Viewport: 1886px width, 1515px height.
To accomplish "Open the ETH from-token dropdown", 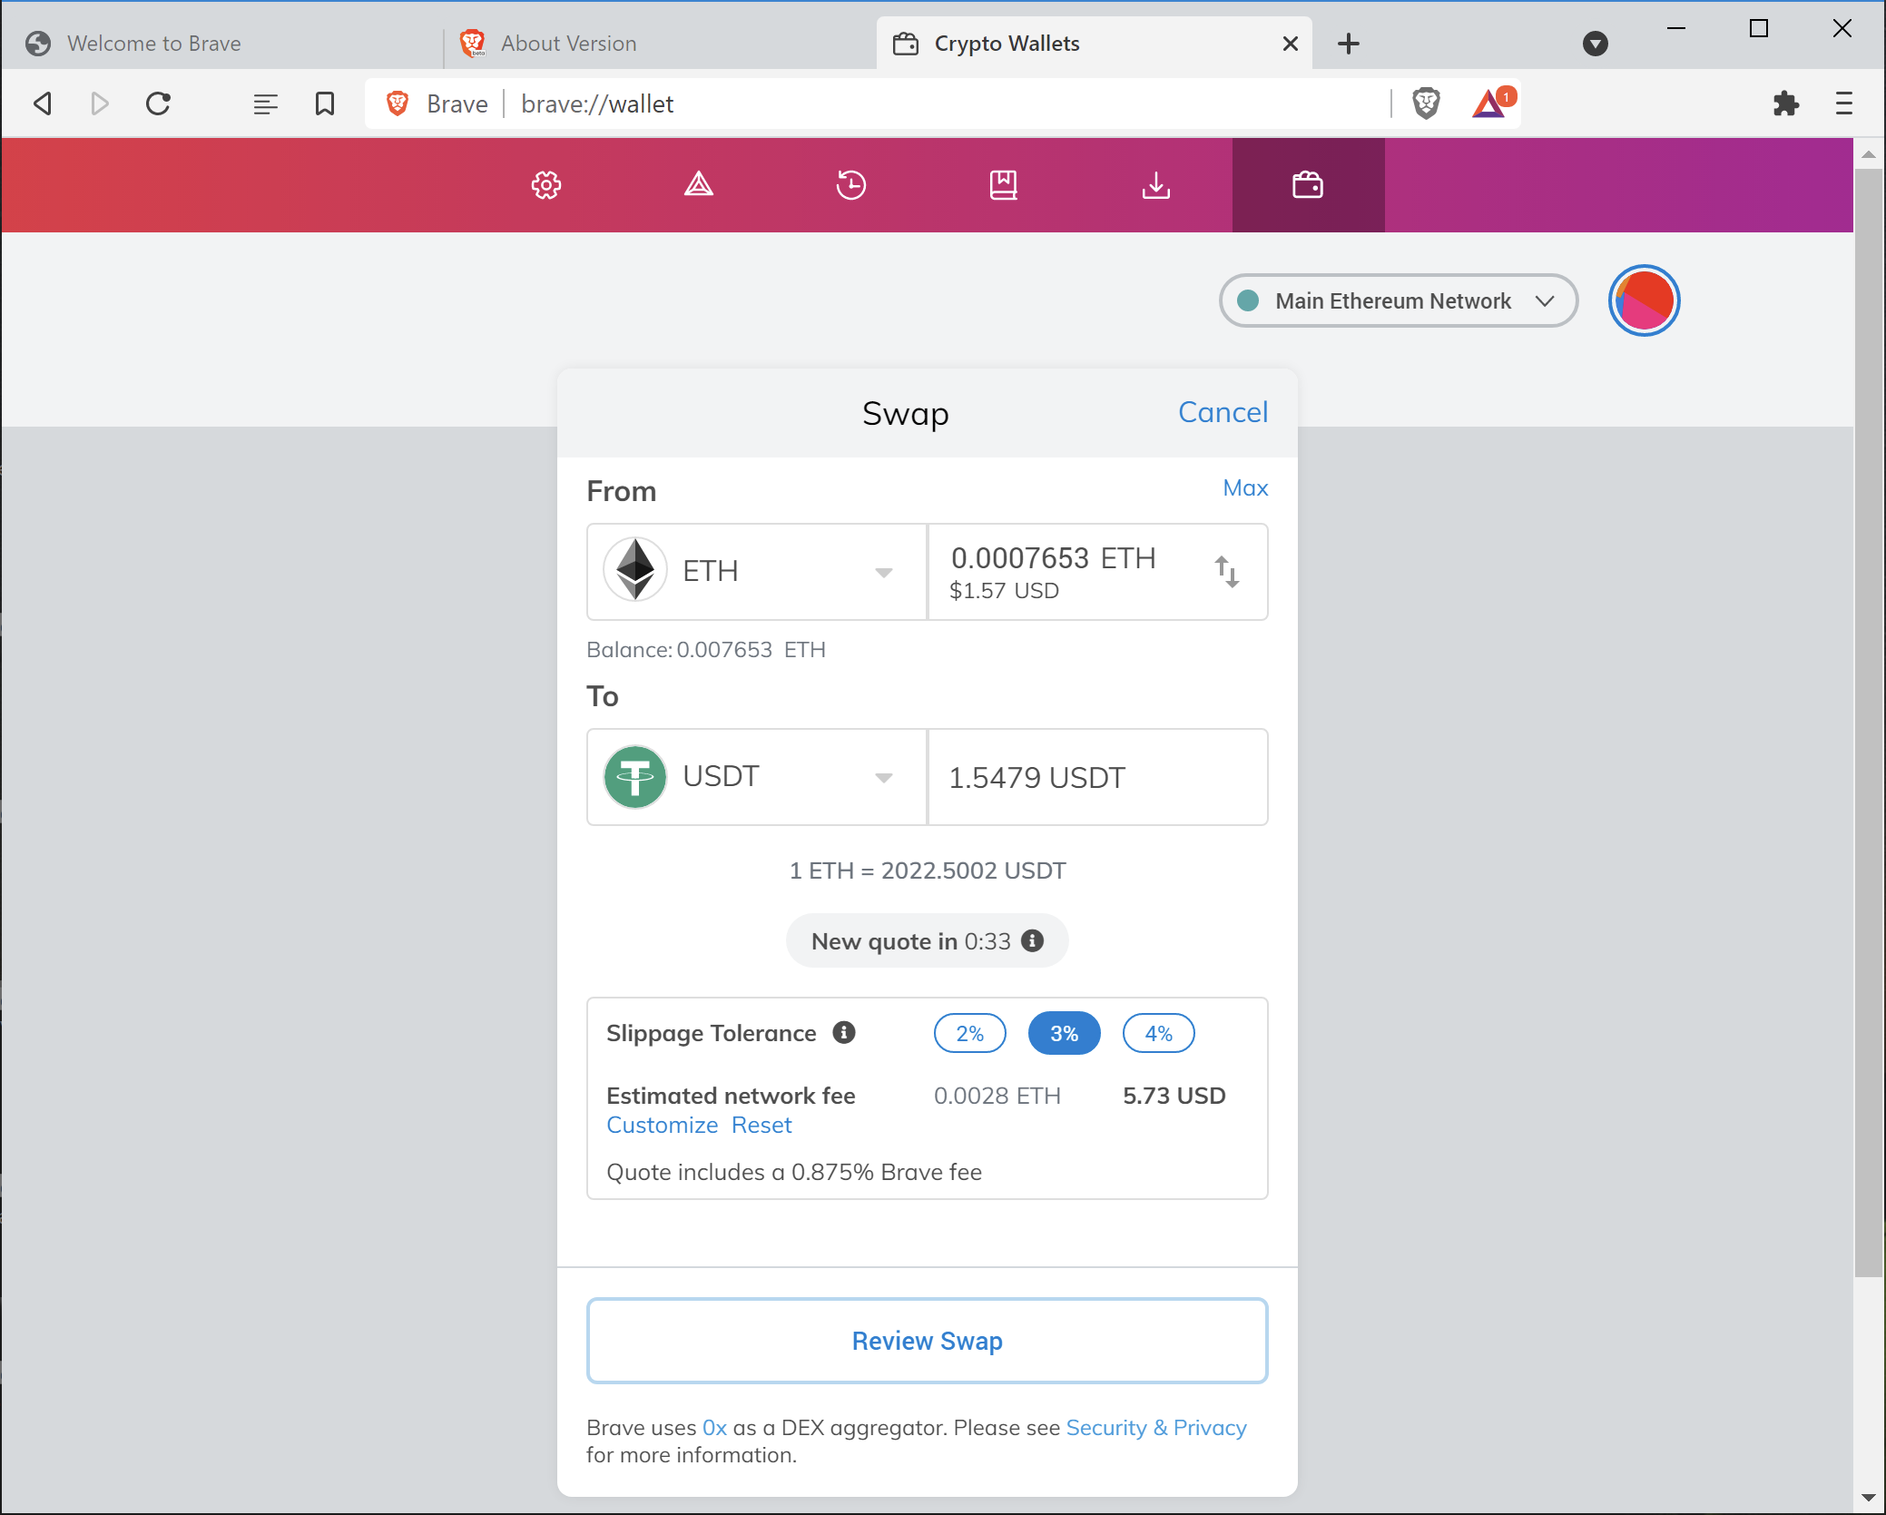I will [756, 572].
